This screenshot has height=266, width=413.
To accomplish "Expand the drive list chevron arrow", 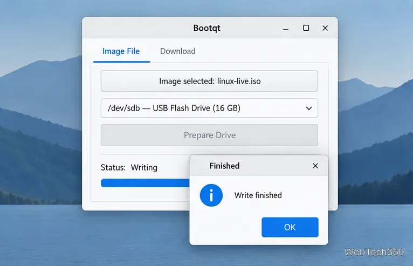I will (x=309, y=108).
